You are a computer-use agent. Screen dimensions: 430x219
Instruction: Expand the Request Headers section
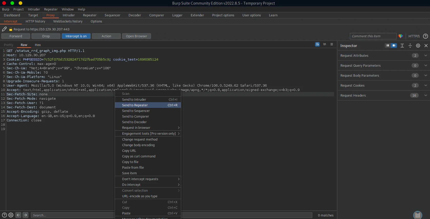pyautogui.click(x=426, y=96)
